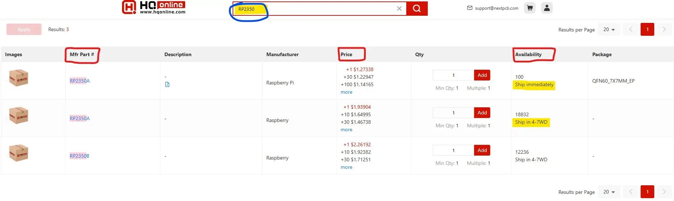
Task: Open top Results per Page dropdown
Action: (x=609, y=29)
